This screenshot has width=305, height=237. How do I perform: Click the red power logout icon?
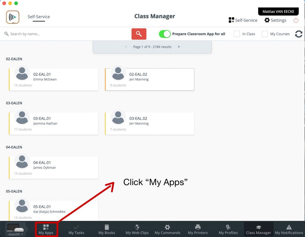(x=296, y=20)
